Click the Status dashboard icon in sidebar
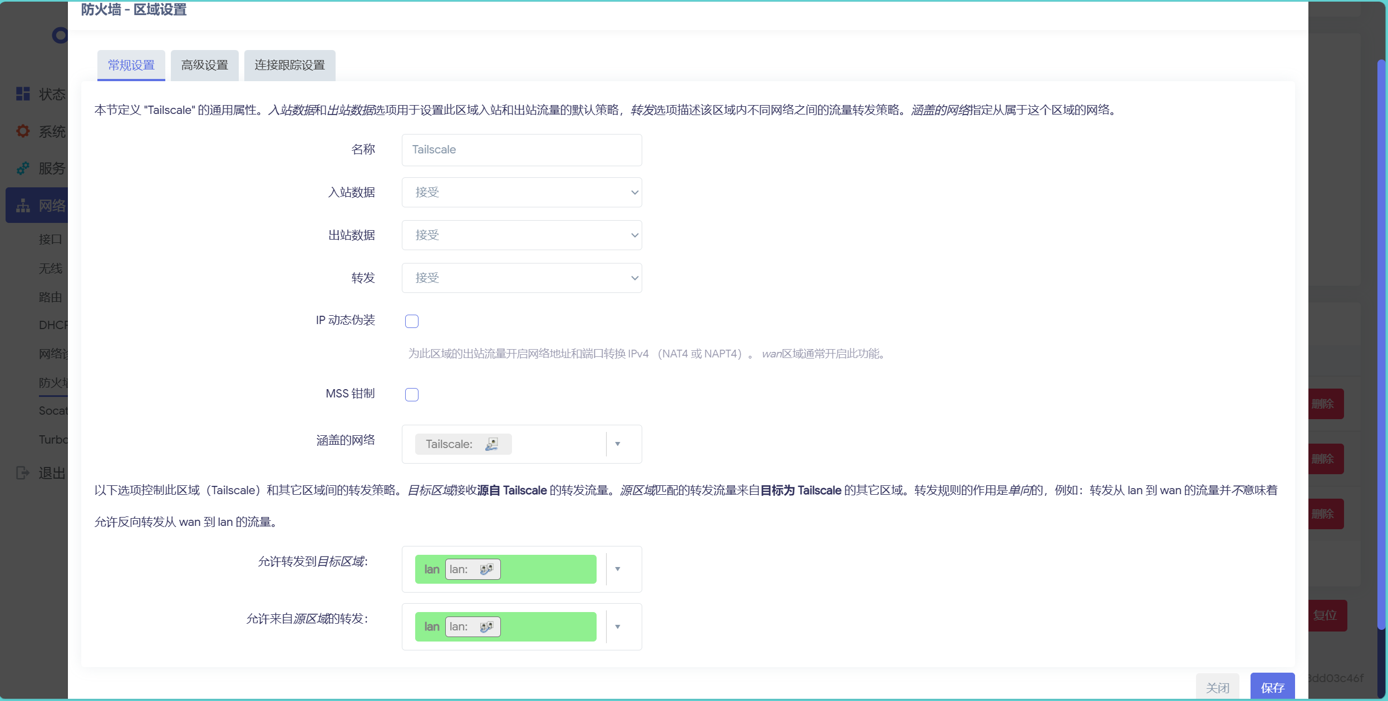 23,94
